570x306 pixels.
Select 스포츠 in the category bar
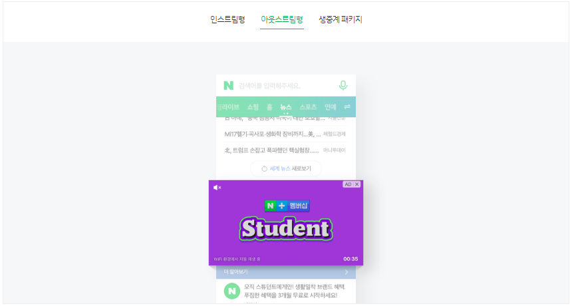tap(308, 107)
